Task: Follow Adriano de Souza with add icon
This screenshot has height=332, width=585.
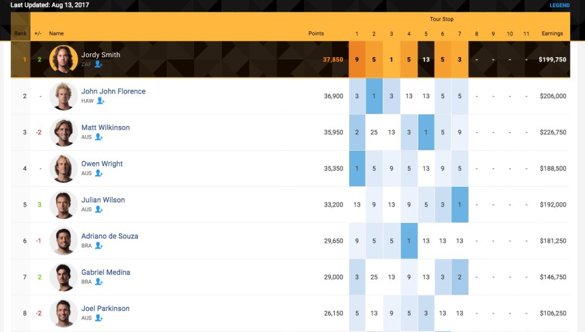Action: click(98, 245)
